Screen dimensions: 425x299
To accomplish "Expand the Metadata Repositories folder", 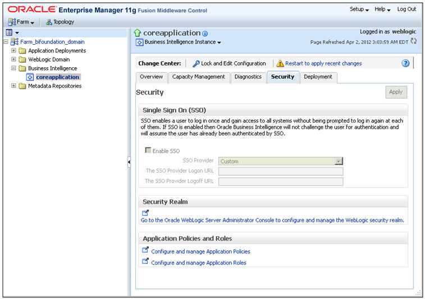I will tap(13, 86).
